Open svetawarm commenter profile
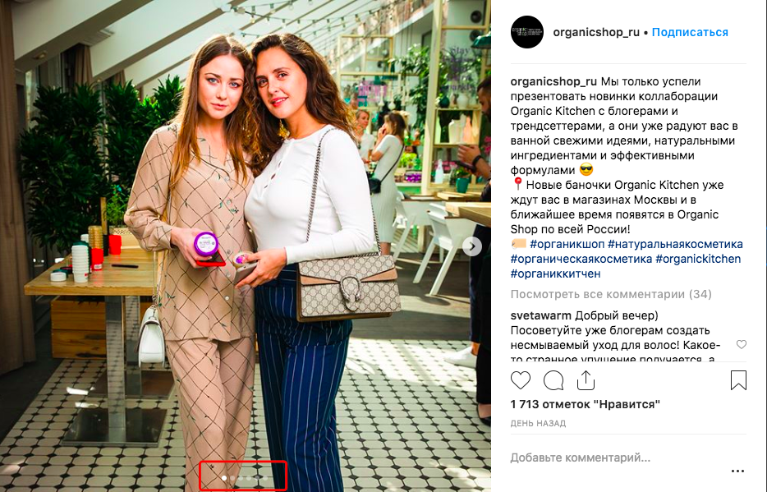 coord(540,315)
